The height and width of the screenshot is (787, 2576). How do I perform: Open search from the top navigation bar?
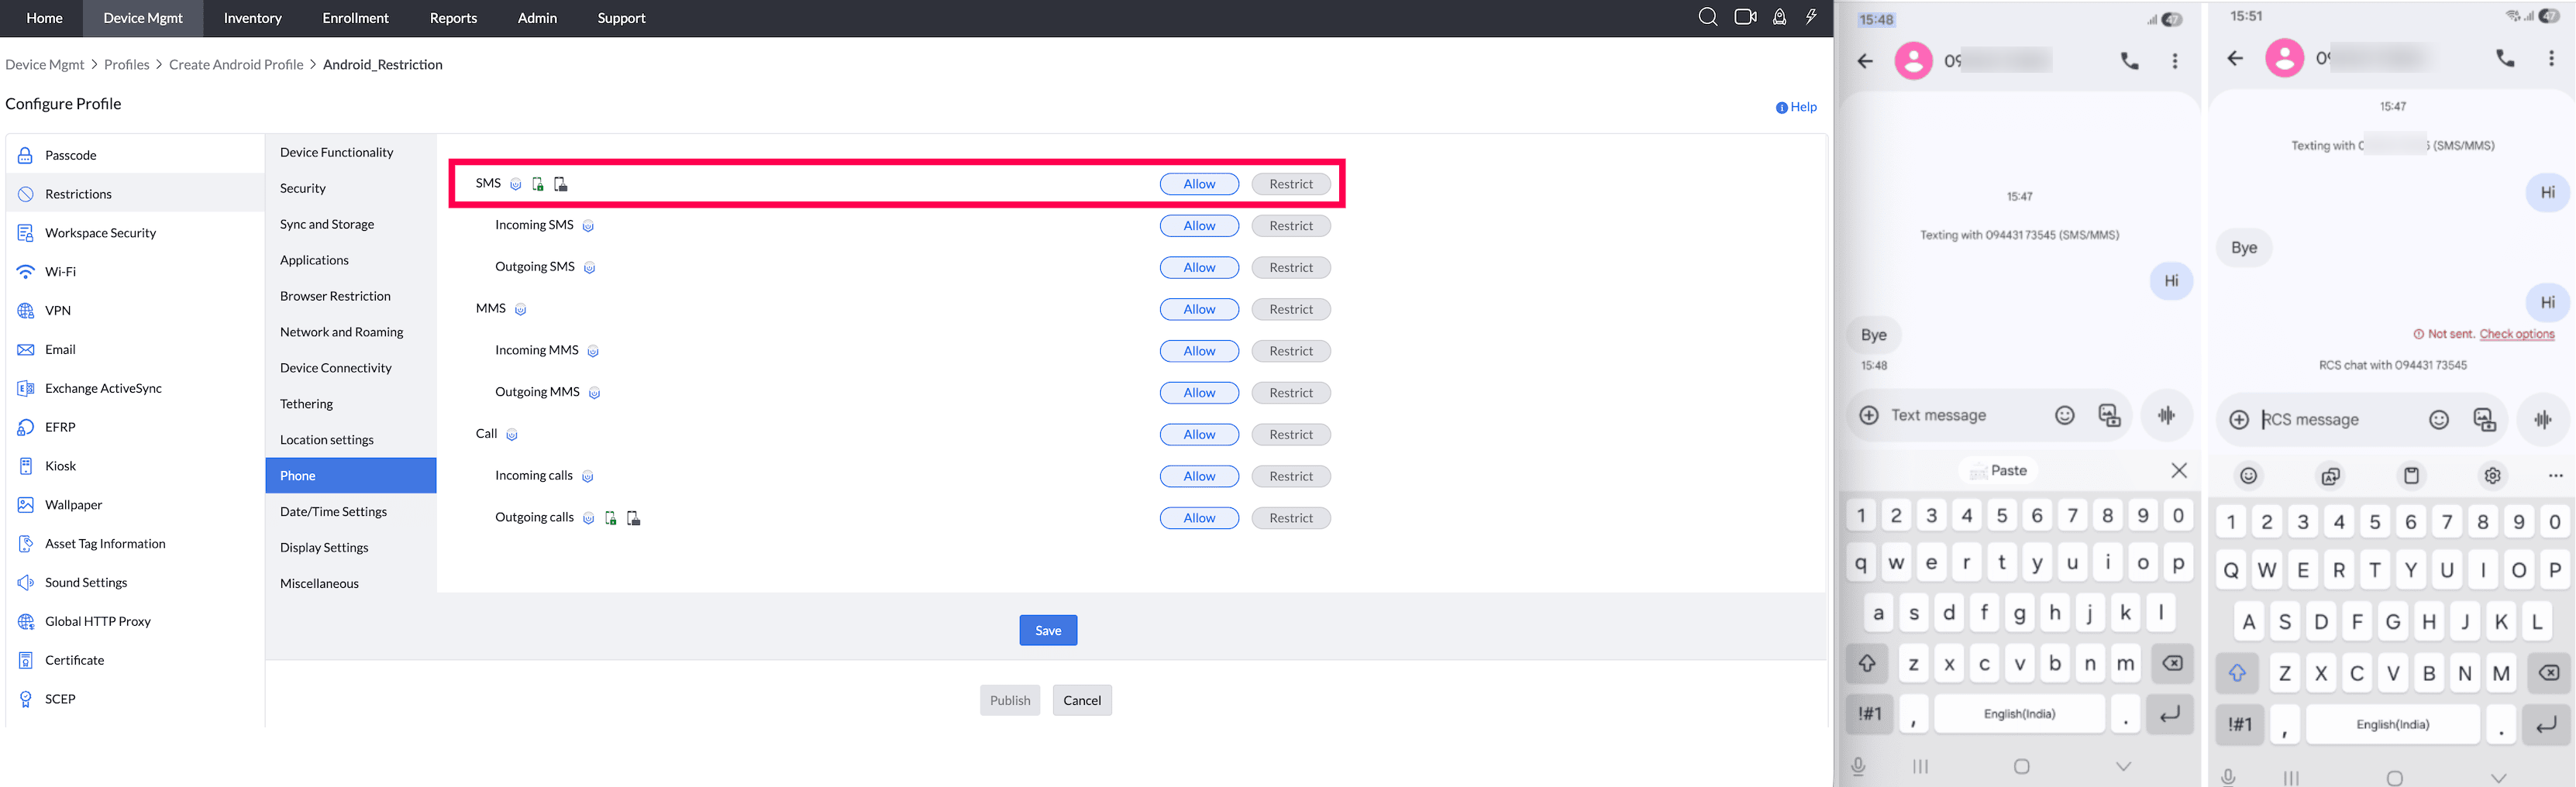(1708, 17)
